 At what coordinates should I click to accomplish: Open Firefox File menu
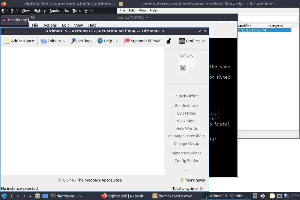click(5, 11)
